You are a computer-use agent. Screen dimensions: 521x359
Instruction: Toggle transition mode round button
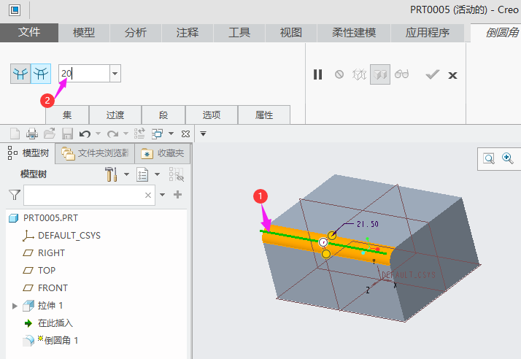point(41,73)
